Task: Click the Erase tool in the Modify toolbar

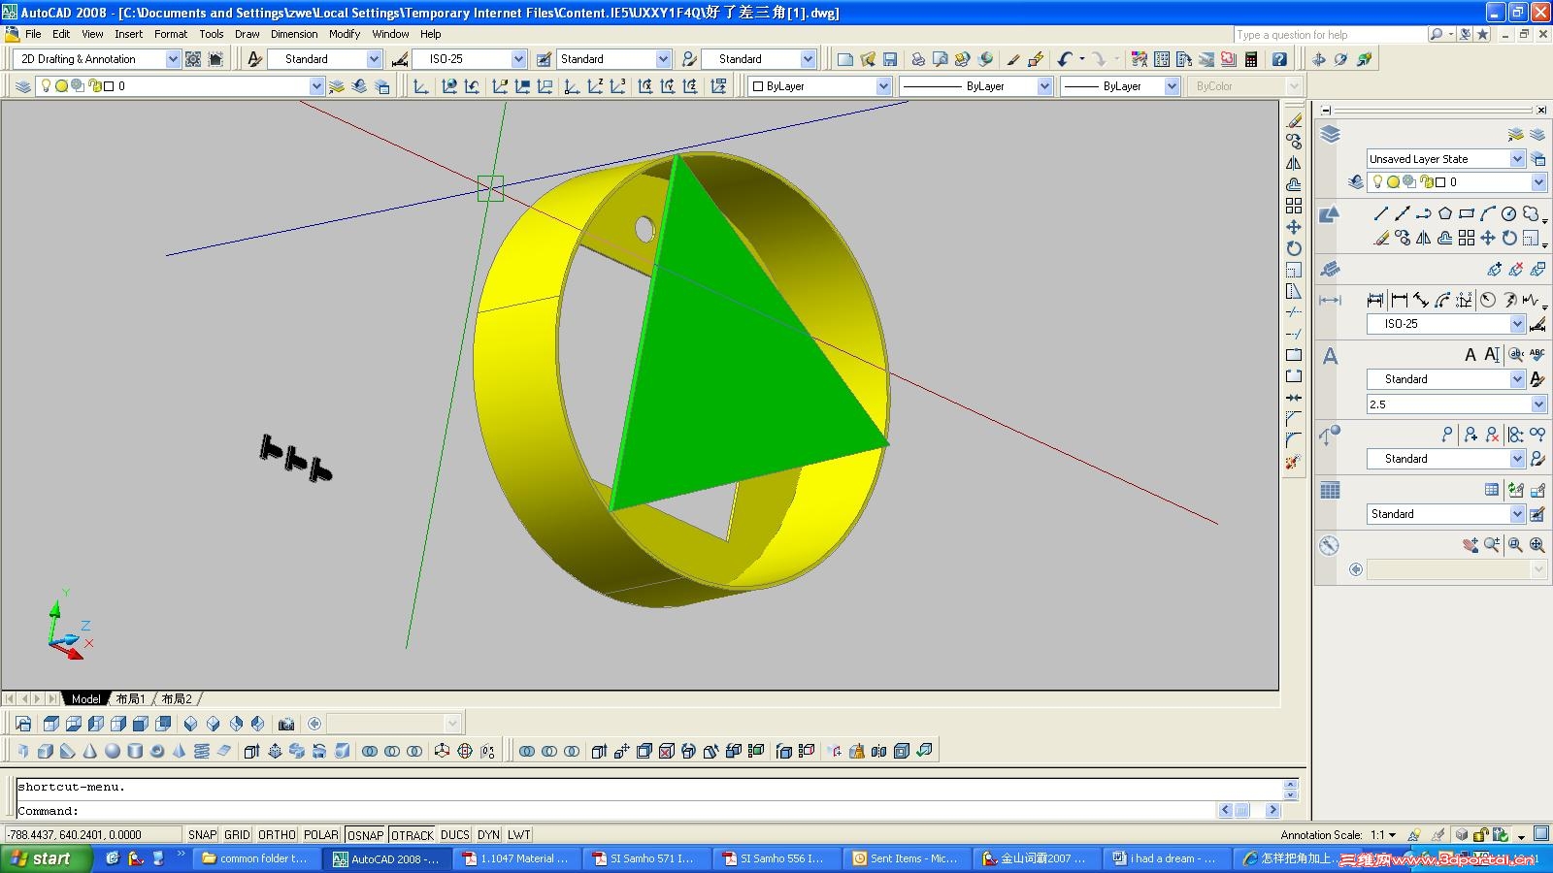Action: (x=1294, y=120)
